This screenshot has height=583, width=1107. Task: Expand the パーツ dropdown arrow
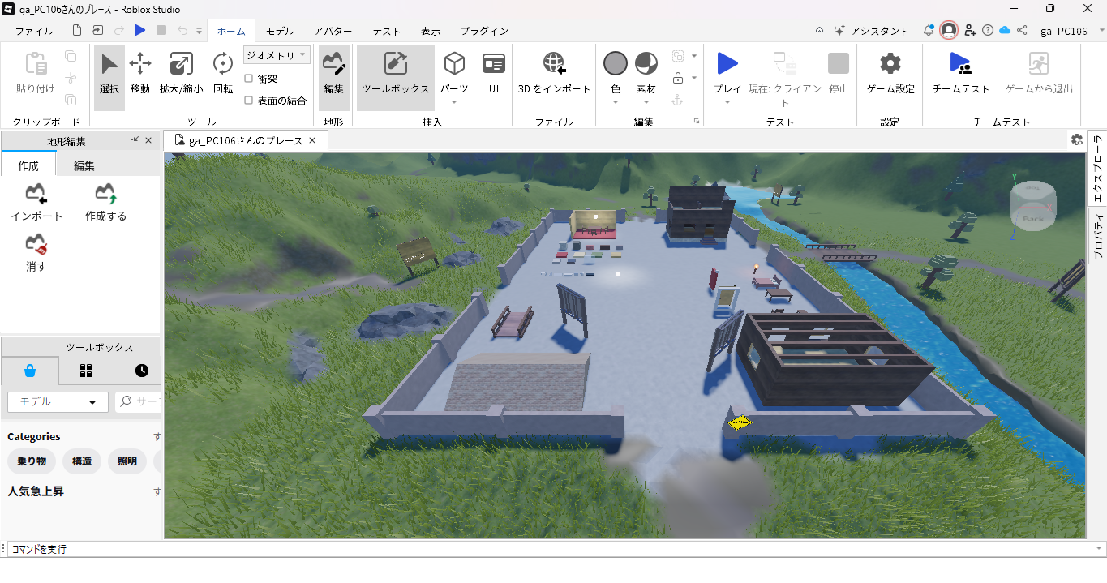pos(454,102)
